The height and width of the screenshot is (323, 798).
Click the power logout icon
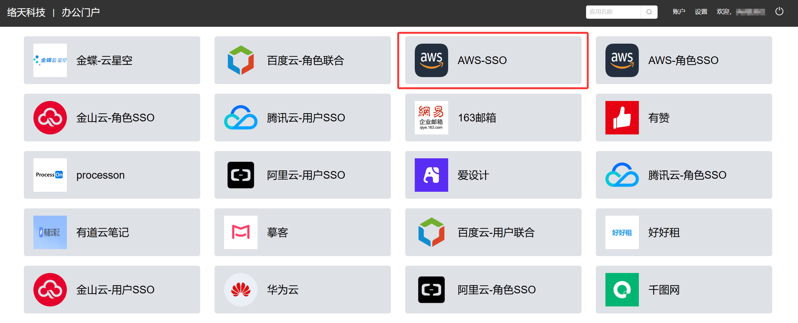(779, 12)
